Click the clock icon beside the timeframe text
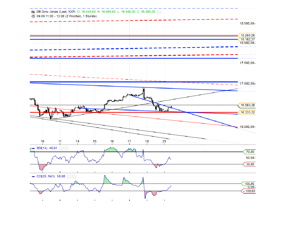288x226 pixels. (33, 16)
